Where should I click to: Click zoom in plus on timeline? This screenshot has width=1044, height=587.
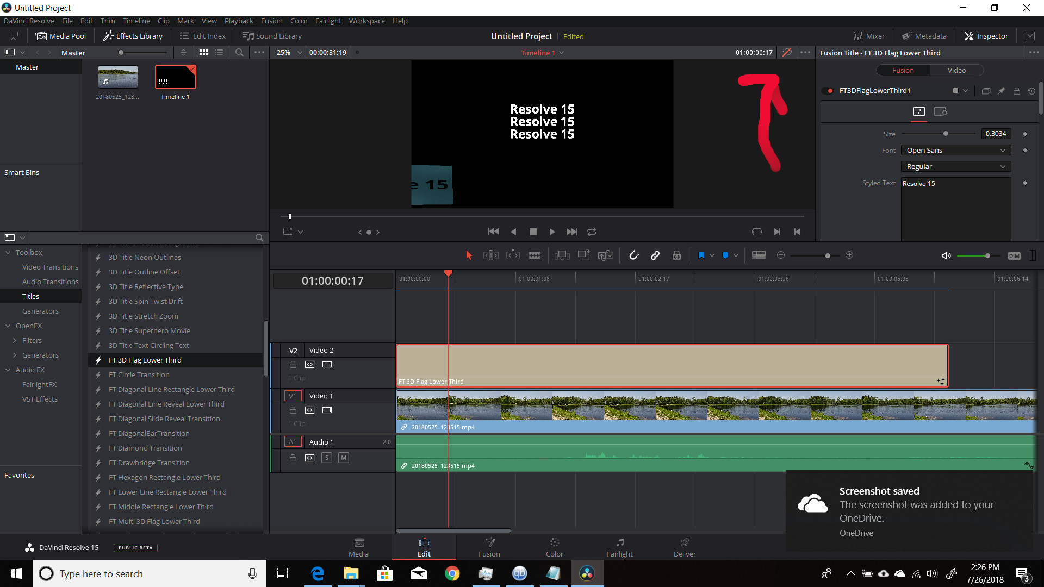pyautogui.click(x=849, y=255)
